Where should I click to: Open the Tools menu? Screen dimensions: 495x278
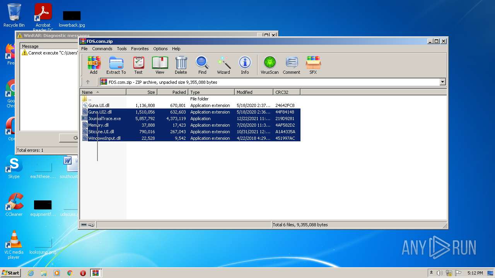coord(122,49)
